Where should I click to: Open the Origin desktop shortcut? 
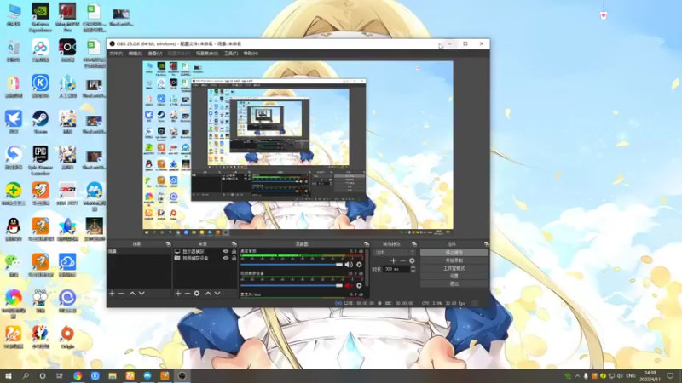point(67,336)
